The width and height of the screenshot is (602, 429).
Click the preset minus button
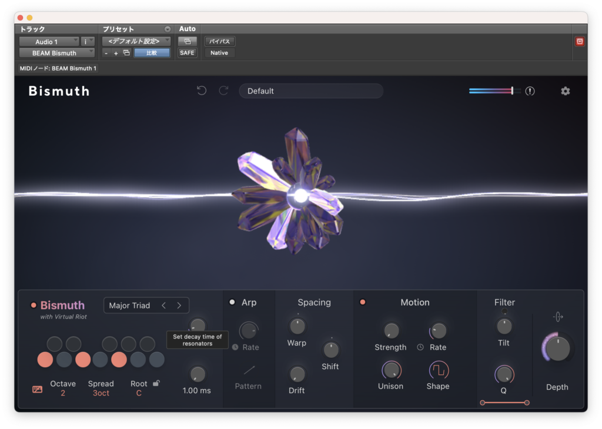point(106,53)
